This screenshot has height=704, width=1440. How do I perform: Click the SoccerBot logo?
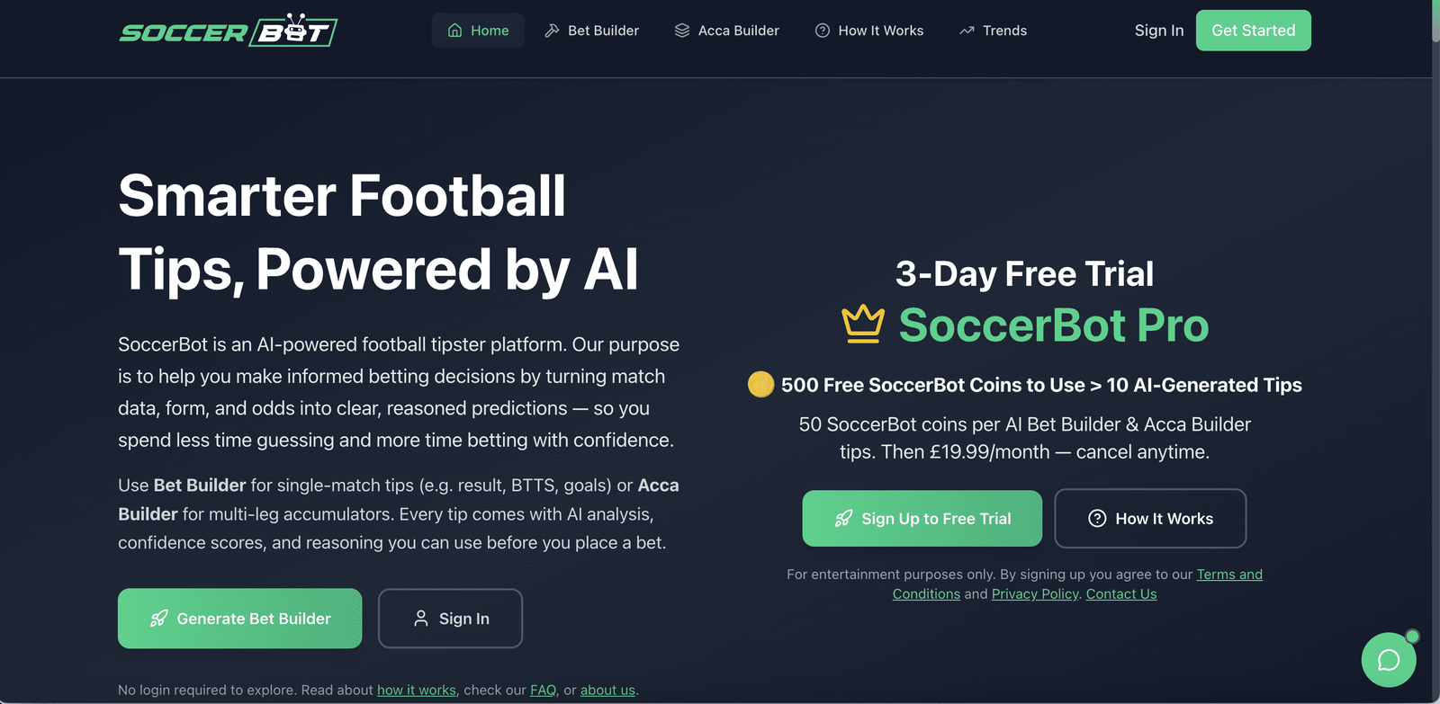(x=229, y=31)
